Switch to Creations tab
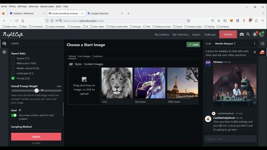This screenshot has height=150, width=267. (97, 56)
